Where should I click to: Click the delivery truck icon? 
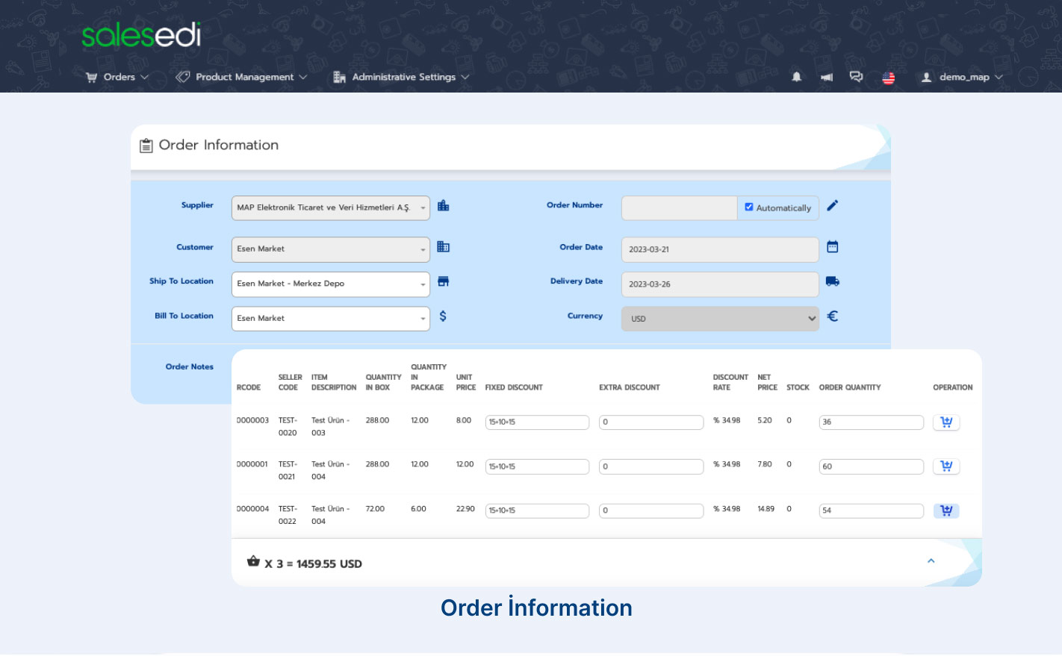coord(833,281)
